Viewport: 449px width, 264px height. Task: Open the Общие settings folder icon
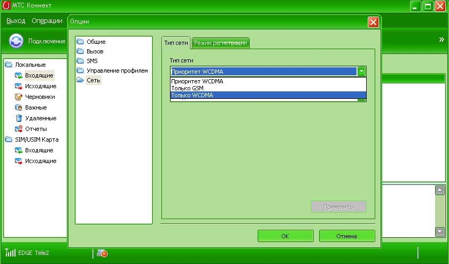(80, 42)
